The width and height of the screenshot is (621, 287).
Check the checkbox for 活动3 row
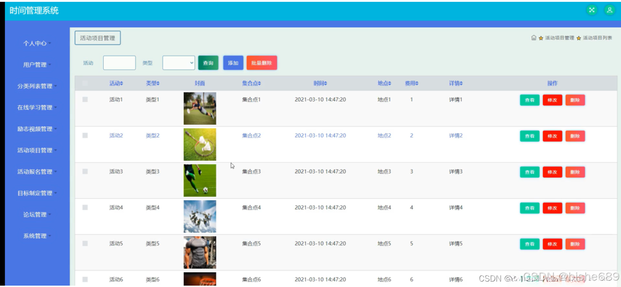[85, 171]
